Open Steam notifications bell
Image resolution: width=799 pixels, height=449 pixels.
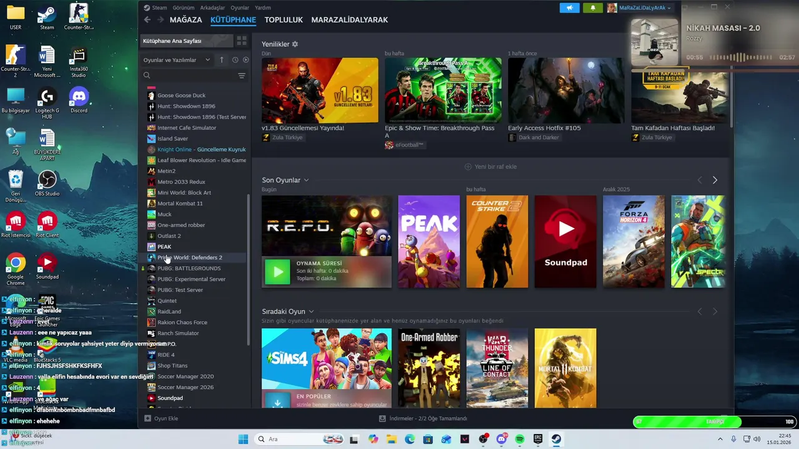point(593,7)
